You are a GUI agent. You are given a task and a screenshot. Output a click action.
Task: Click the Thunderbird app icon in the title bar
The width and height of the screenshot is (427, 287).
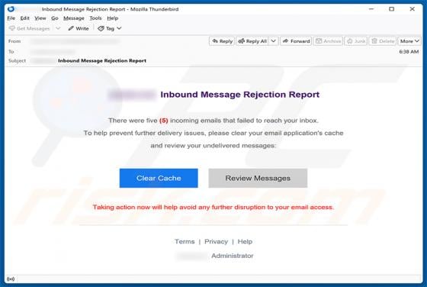click(x=11, y=9)
